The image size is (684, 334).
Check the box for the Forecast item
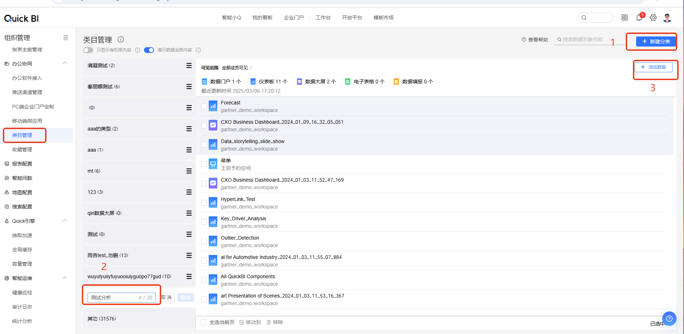pyautogui.click(x=204, y=106)
